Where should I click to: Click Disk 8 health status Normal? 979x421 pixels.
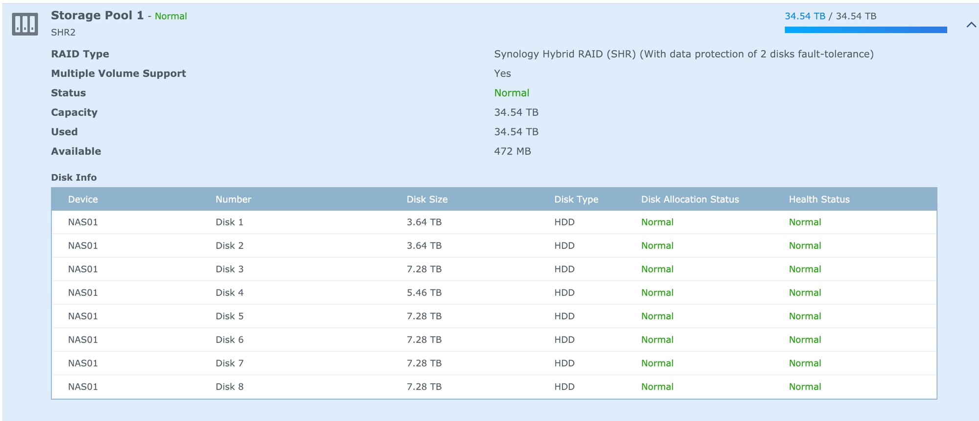(x=805, y=387)
